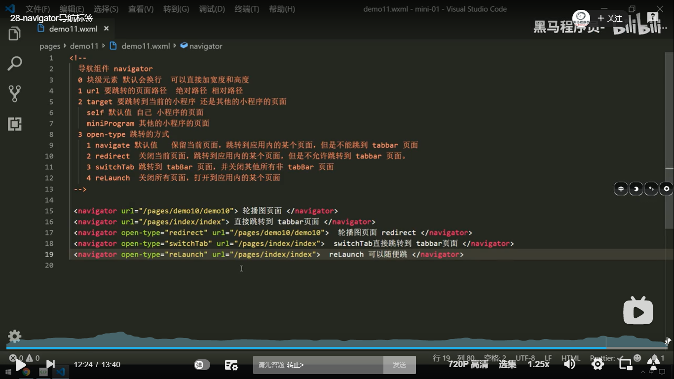
Task: Open the VS Code Explorer view
Action: tap(15, 34)
